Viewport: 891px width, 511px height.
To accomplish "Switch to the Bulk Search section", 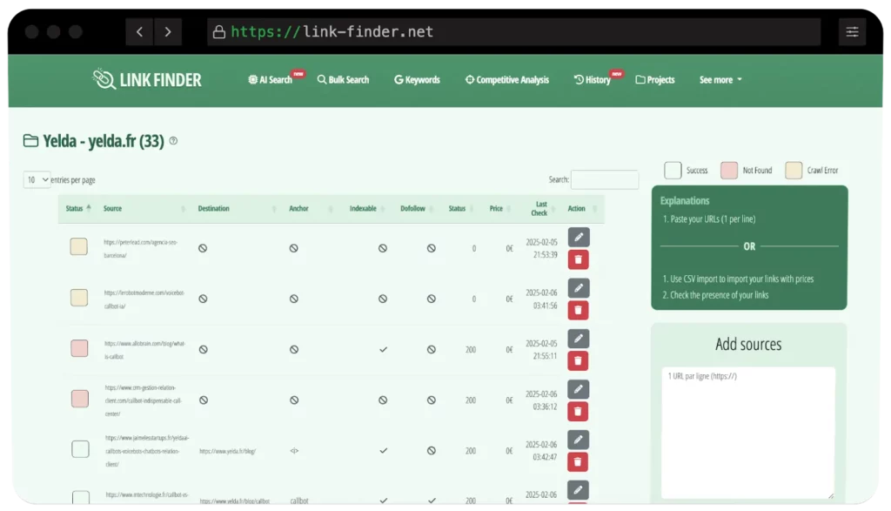I will tap(343, 79).
